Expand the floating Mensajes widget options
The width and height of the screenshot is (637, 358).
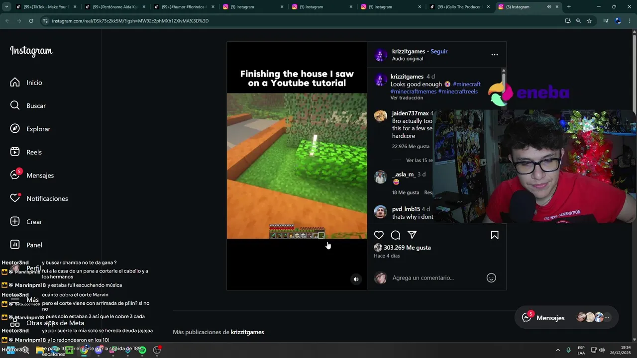click(607, 317)
